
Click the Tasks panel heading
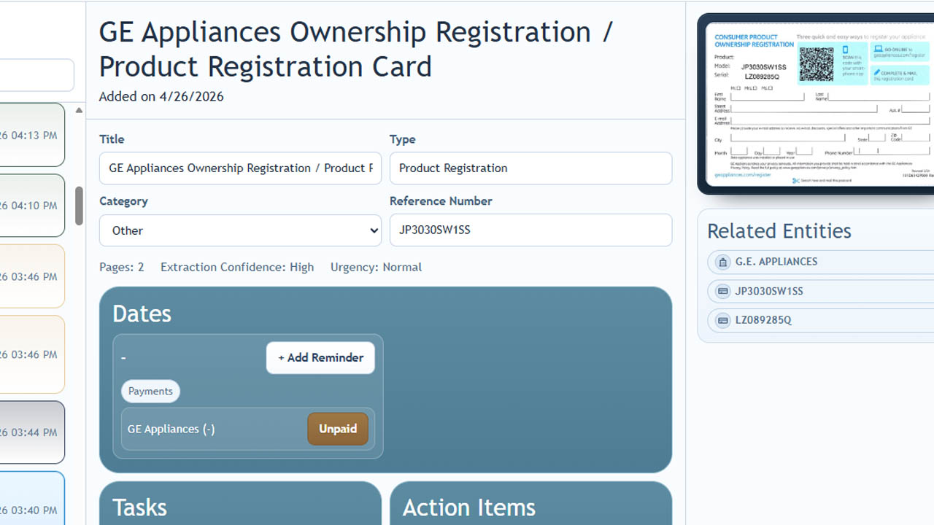pyautogui.click(x=139, y=507)
